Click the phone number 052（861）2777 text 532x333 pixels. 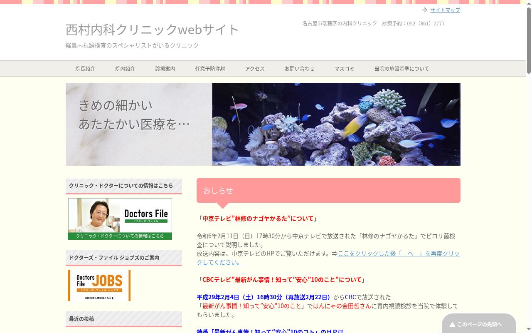coord(426,23)
